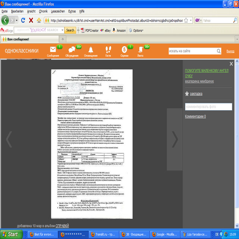Click the browser reload button
Viewport: 239px width, 239px height.
pos(23,20)
